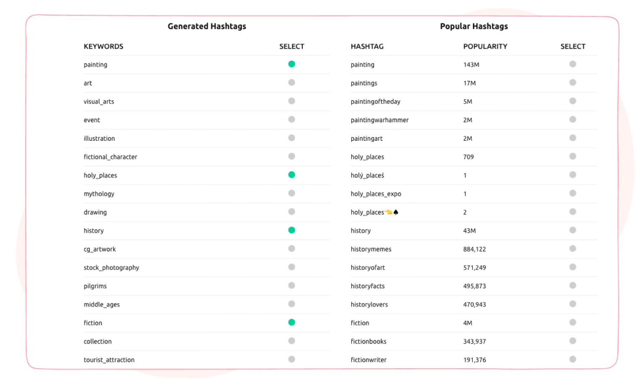Deselect the "painting" keyword toggle
Screen dimensions: 644x382
pos(292,64)
